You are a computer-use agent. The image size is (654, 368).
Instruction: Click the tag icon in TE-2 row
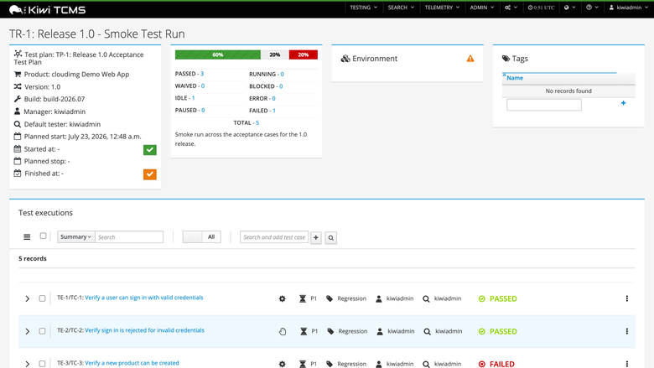point(330,331)
